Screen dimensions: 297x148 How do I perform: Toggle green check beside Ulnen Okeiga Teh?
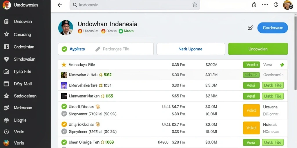(64, 142)
